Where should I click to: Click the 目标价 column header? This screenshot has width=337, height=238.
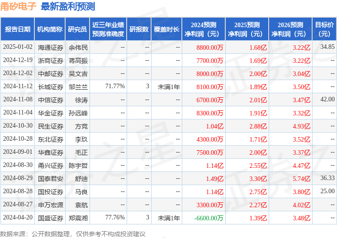pyautogui.click(x=324, y=29)
